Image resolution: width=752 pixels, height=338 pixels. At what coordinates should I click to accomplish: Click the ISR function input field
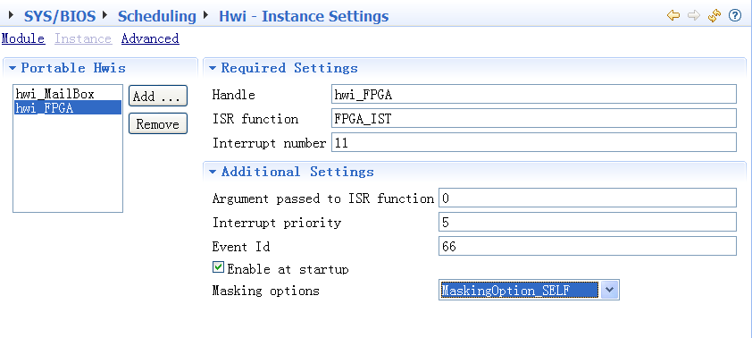(534, 118)
